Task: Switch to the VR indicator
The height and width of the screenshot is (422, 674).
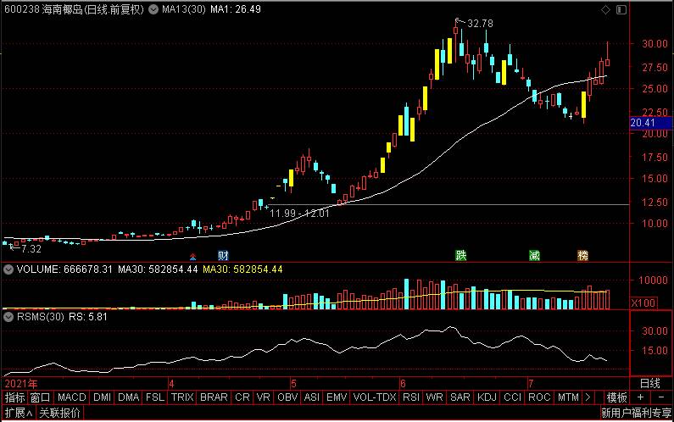Action: (263, 397)
